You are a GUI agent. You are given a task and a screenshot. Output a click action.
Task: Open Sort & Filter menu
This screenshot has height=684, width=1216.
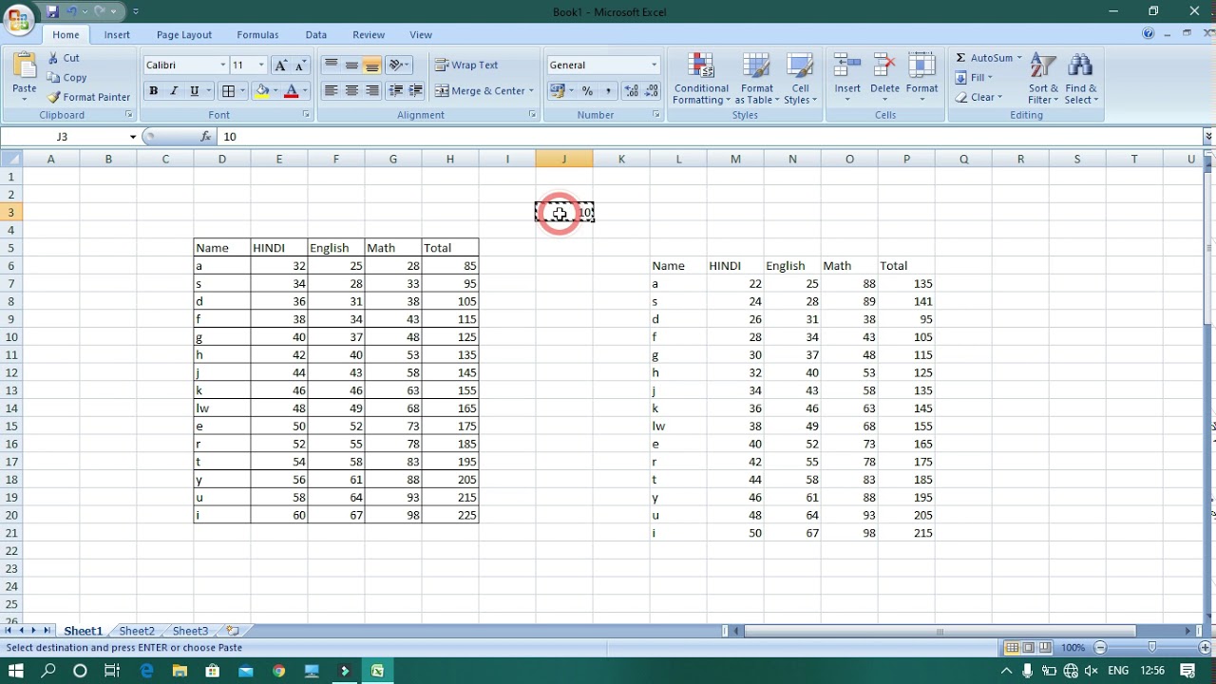[x=1043, y=79]
